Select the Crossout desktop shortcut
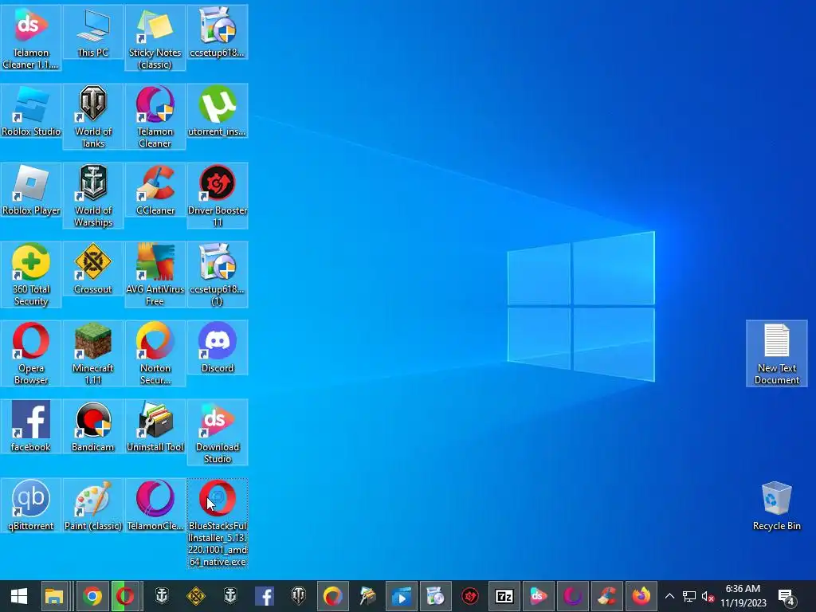 point(92,269)
